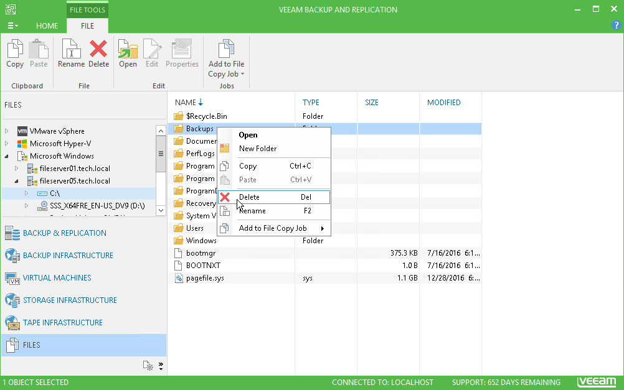Open the Add to File Copy Job submenu
Image resolution: width=624 pixels, height=390 pixels.
tap(274, 228)
